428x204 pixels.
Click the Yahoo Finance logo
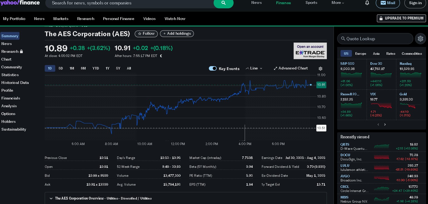20,3
